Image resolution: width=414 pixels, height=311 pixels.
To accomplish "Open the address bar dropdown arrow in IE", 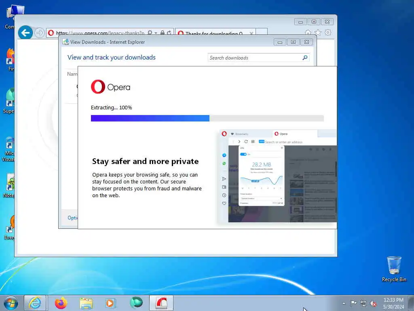I will [x=156, y=33].
